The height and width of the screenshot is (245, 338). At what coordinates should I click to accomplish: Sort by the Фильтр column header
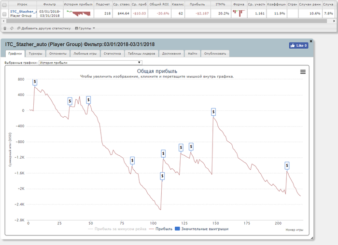click(50, 4)
